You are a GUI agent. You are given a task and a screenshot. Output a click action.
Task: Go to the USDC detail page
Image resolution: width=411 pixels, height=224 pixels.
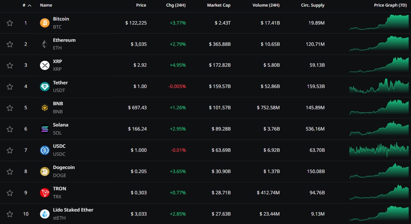pyautogui.click(x=59, y=146)
